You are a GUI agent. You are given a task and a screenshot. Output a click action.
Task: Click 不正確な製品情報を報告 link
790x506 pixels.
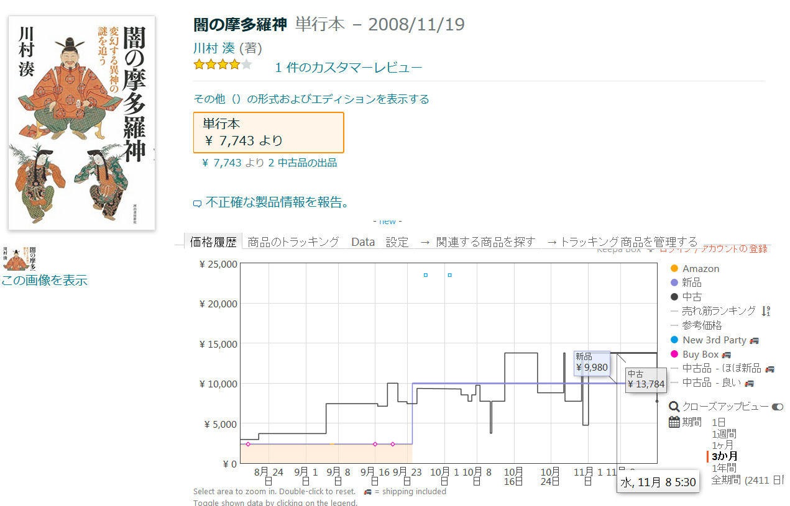[277, 202]
